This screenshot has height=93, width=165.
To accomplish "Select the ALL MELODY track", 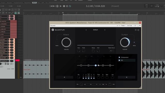I will tap(5, 29).
